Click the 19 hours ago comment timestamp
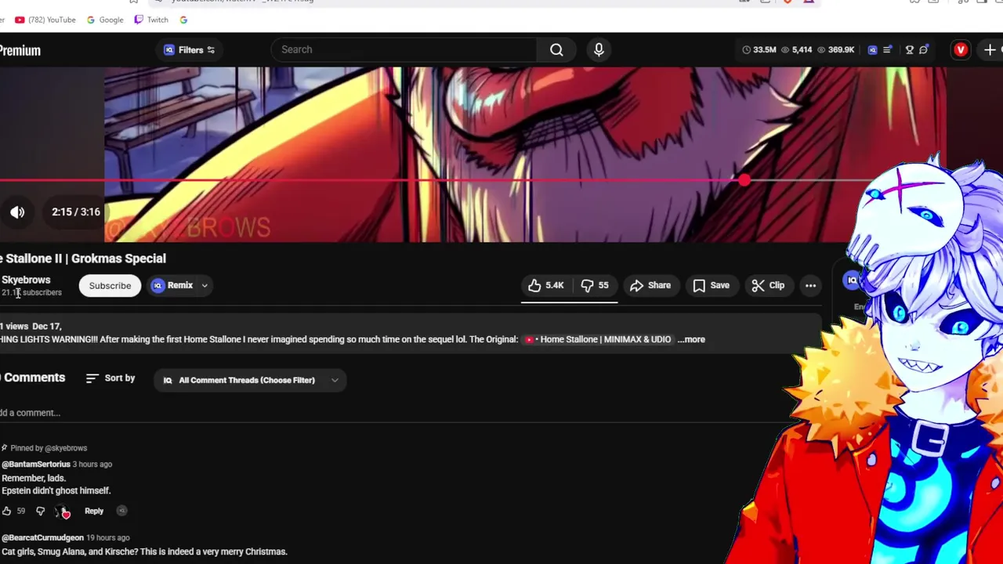1003x564 pixels. [x=107, y=538]
